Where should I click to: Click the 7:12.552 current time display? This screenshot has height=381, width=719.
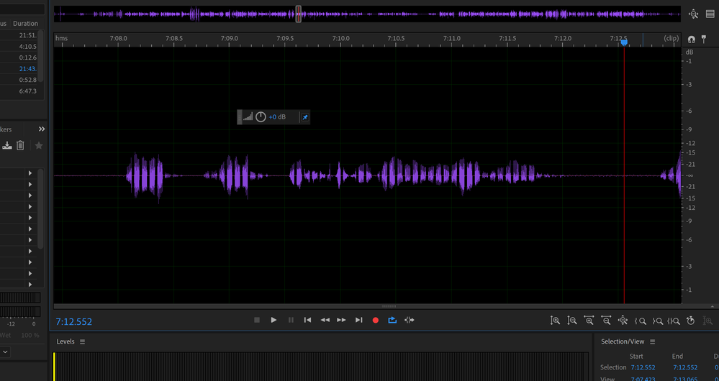point(74,322)
